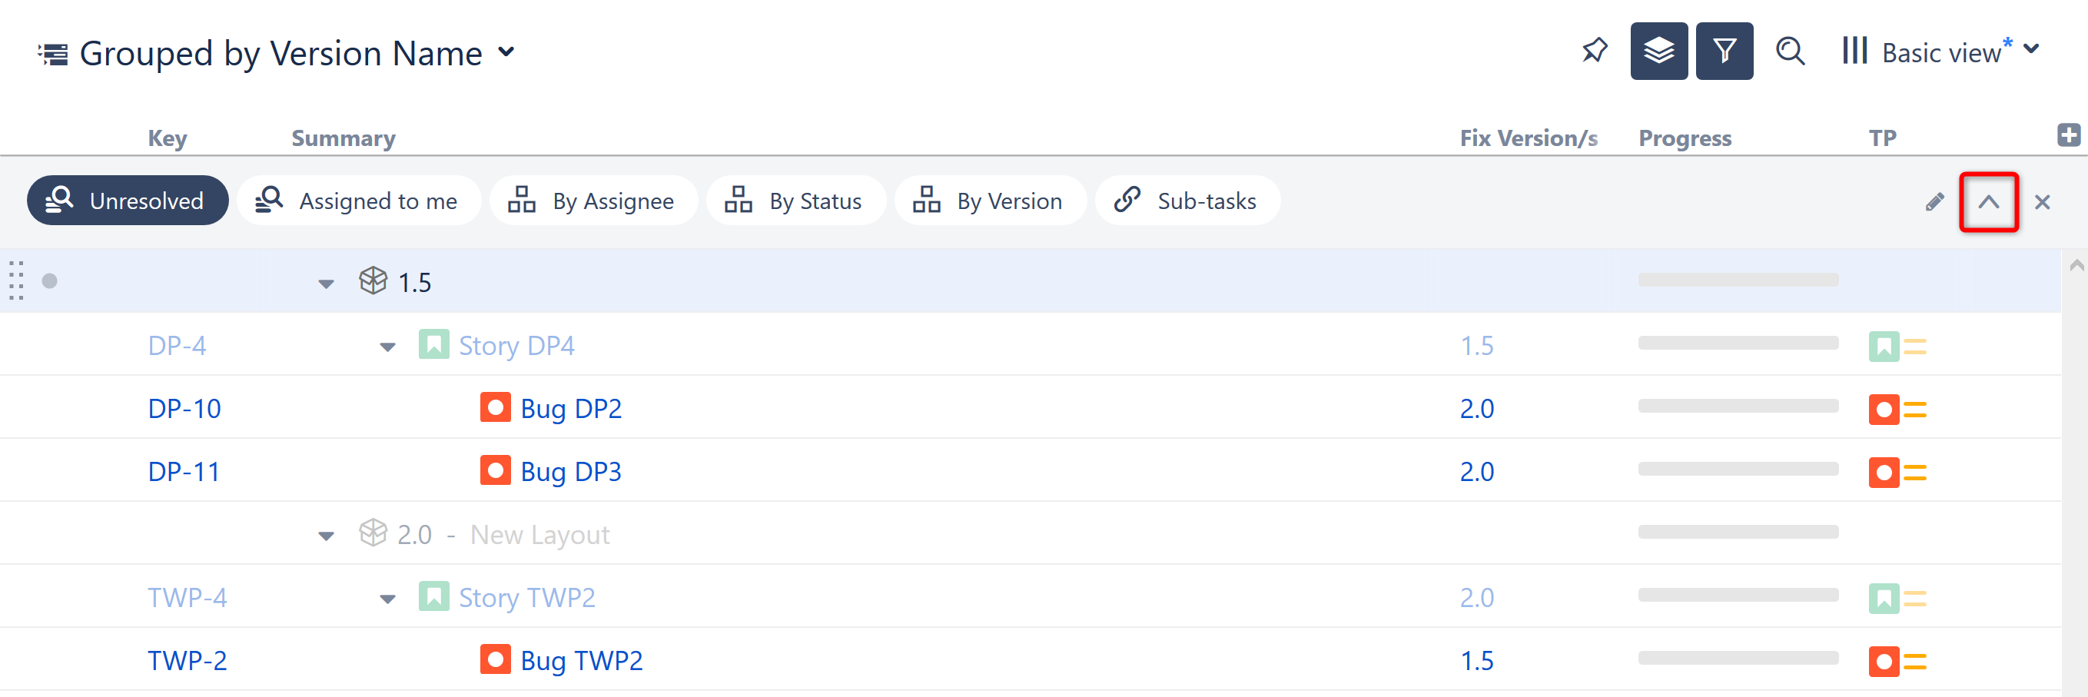Enable the Assigned to me filter
2088x697 pixels.
click(358, 200)
